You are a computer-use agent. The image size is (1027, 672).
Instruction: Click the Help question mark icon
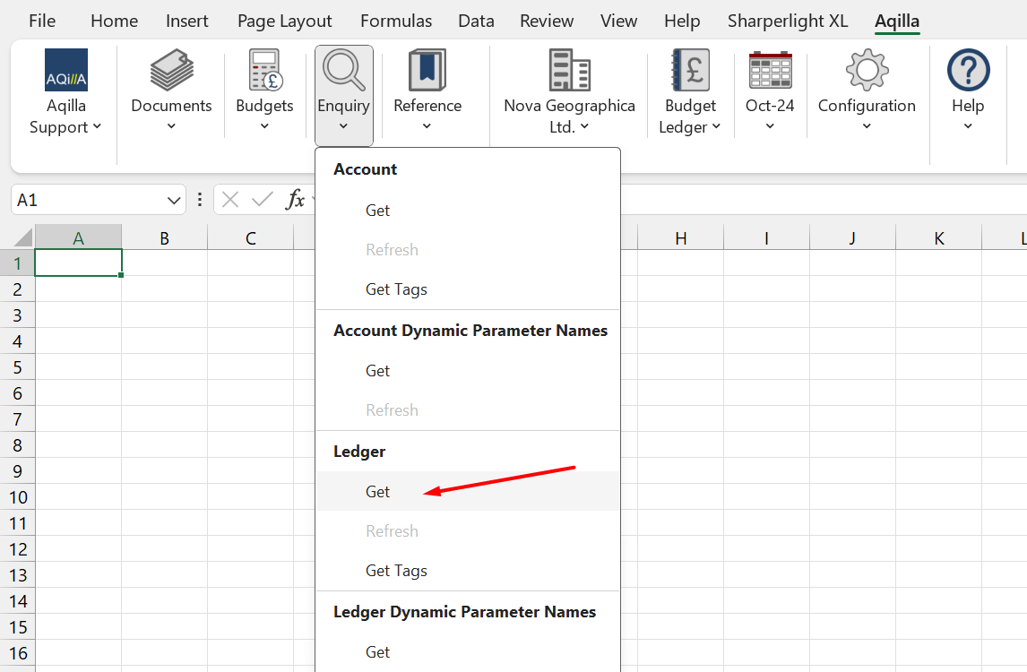click(x=968, y=71)
